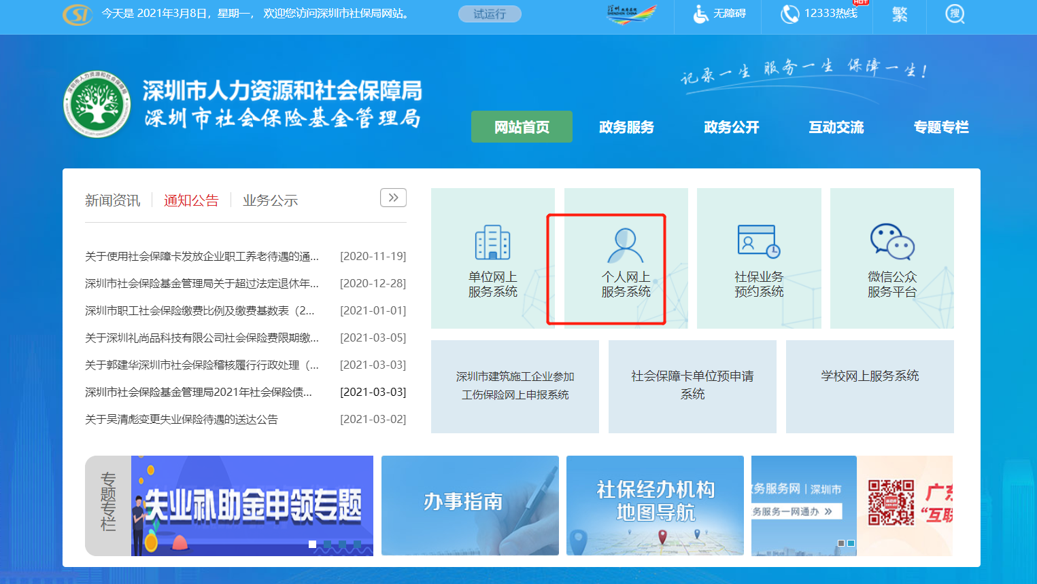
Task: Click the 无障碍 accessibility wheelchair icon
Action: (x=700, y=14)
